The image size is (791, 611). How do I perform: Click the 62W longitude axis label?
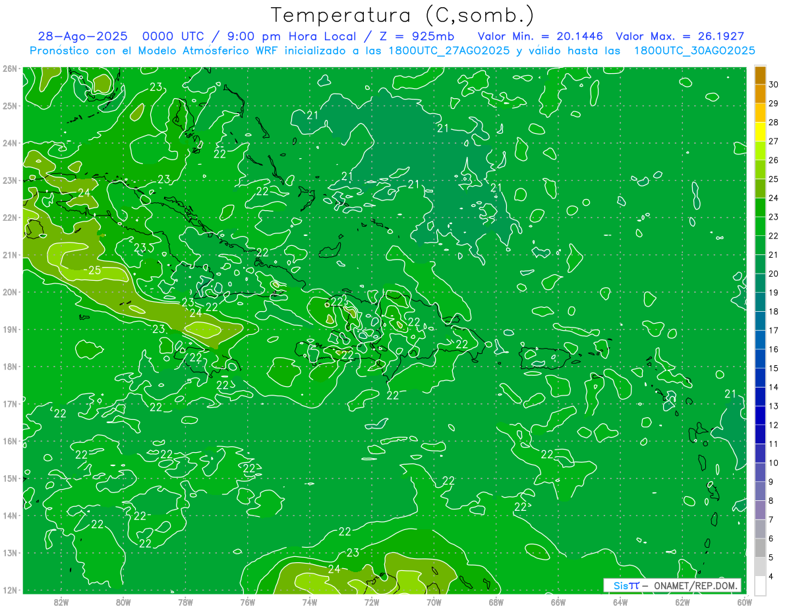[682, 602]
